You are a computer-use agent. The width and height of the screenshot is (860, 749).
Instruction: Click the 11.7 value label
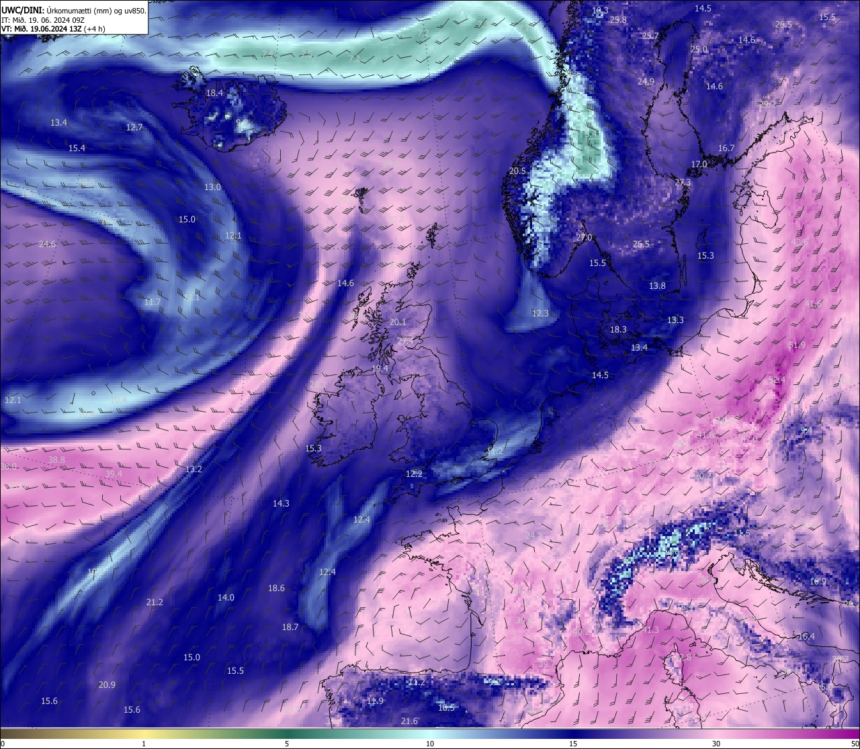[153, 302]
